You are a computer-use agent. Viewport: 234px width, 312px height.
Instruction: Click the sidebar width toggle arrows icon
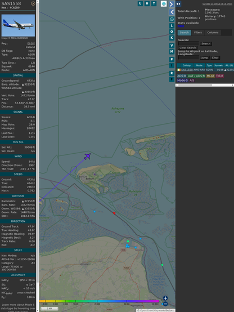point(178,4)
